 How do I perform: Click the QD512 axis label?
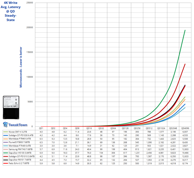[x=149, y=128]
